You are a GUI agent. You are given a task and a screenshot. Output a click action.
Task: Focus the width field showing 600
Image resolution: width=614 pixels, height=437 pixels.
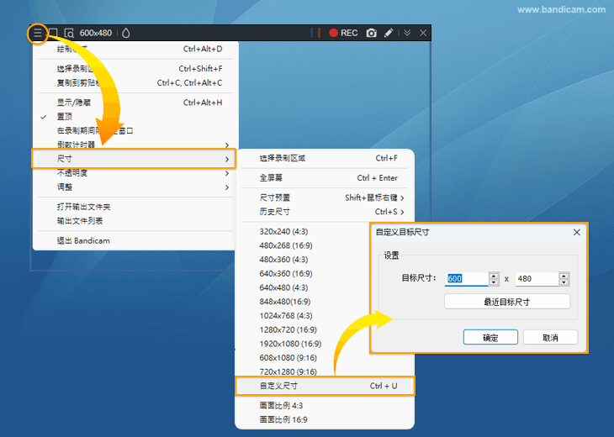[467, 278]
